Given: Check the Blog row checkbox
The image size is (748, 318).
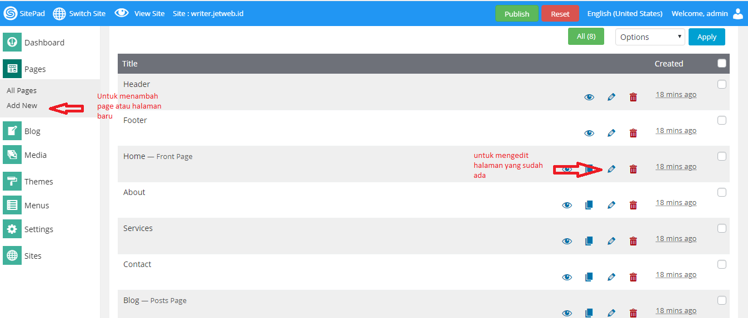Looking at the screenshot, I should coord(722,300).
